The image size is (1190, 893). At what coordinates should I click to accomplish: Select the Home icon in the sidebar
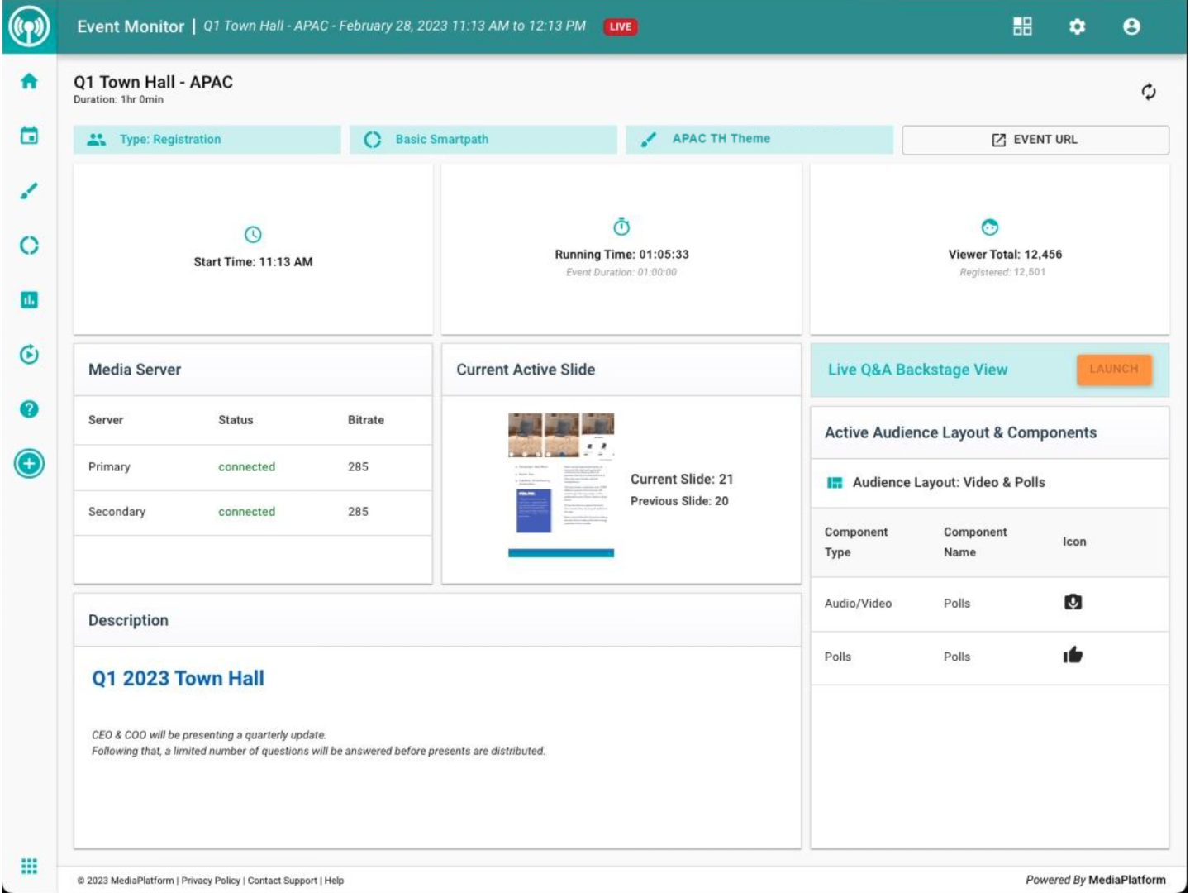pos(30,80)
